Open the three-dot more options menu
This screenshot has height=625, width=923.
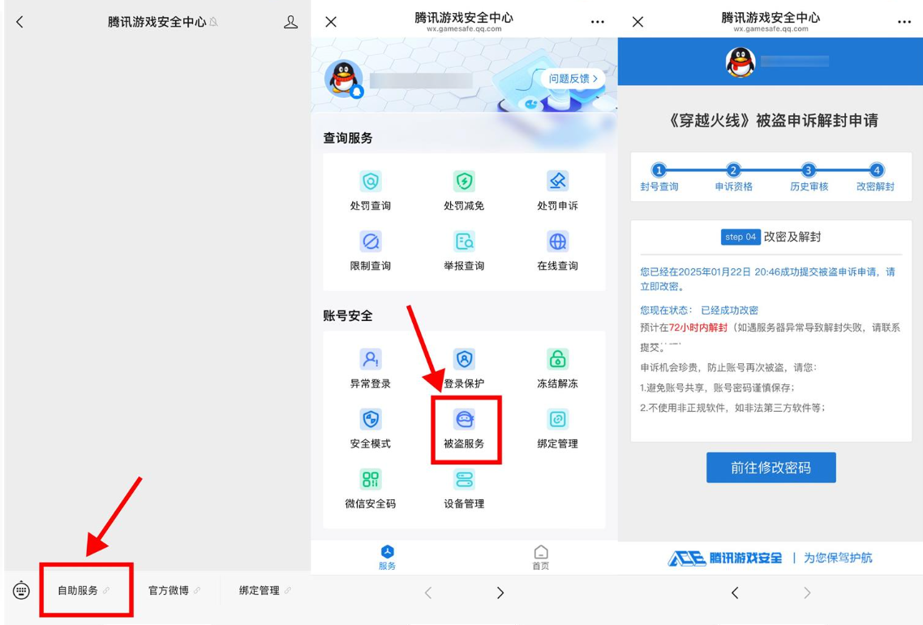pyautogui.click(x=598, y=22)
